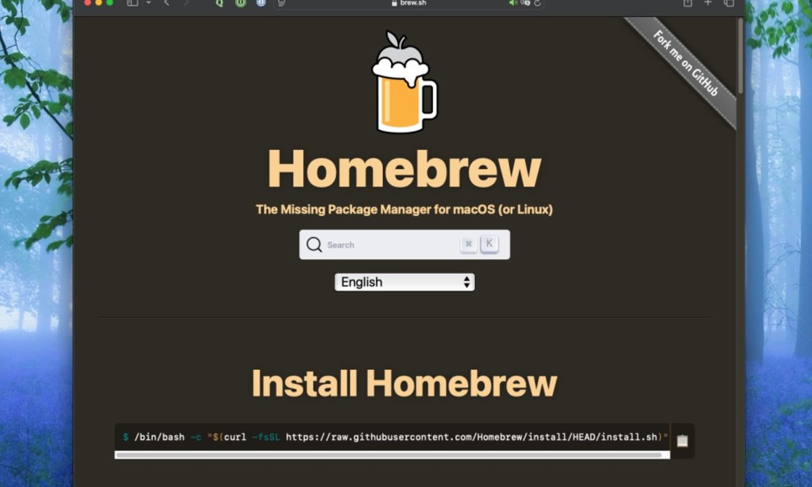Open the 1Password extension icon
Viewport: 812px width, 487px height.
[261, 3]
